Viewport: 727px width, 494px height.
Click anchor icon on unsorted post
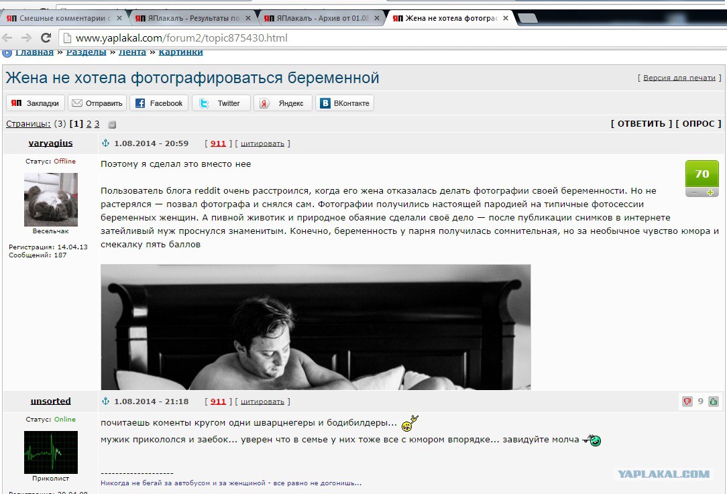(x=106, y=402)
